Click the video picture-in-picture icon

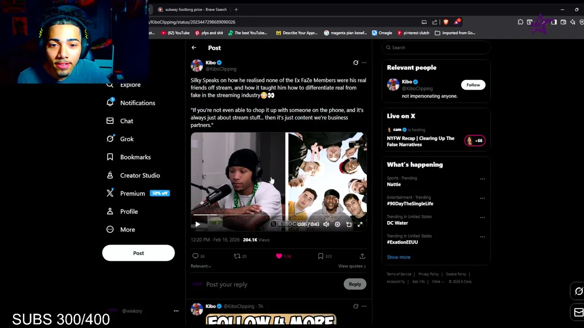point(349,224)
